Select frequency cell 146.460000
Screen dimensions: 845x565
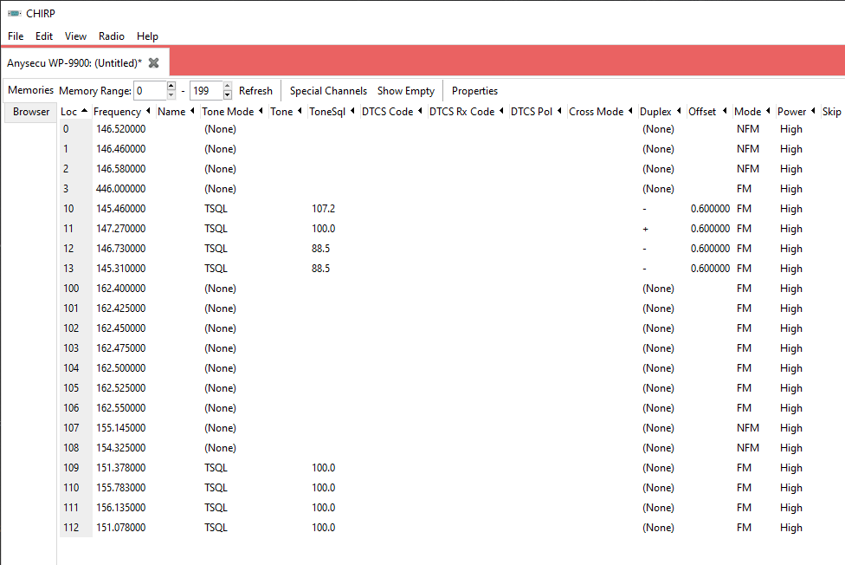tap(120, 149)
